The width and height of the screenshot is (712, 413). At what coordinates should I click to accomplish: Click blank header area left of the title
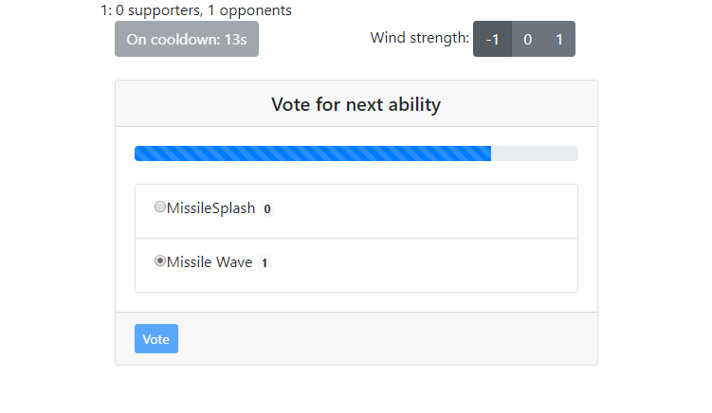pos(190,104)
